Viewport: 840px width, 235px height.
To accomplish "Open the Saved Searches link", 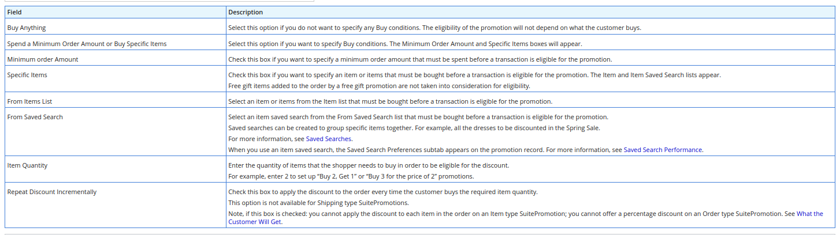I will coord(328,139).
